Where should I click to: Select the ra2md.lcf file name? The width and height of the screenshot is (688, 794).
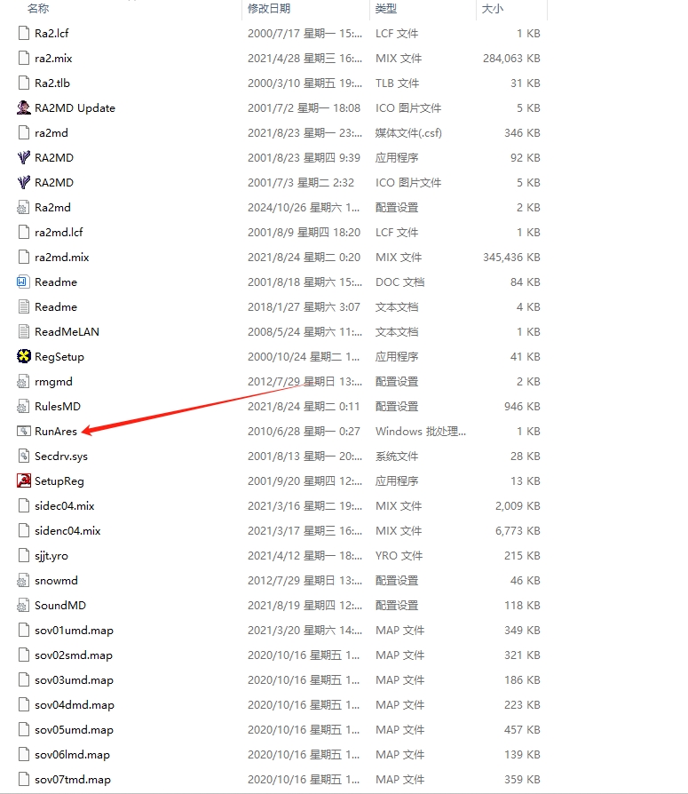(x=59, y=232)
